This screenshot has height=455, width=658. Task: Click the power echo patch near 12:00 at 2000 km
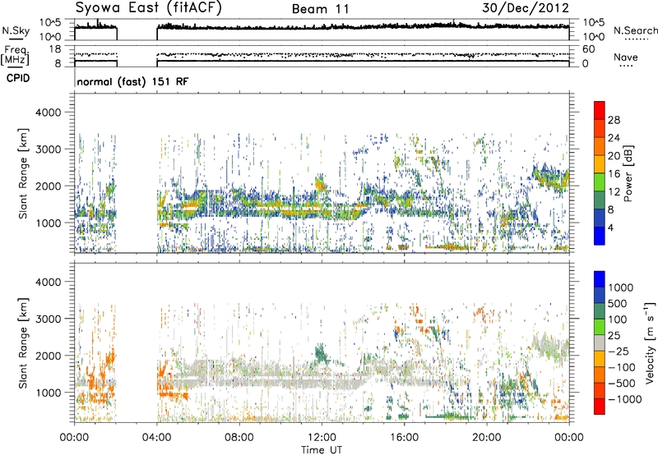pyautogui.click(x=320, y=183)
